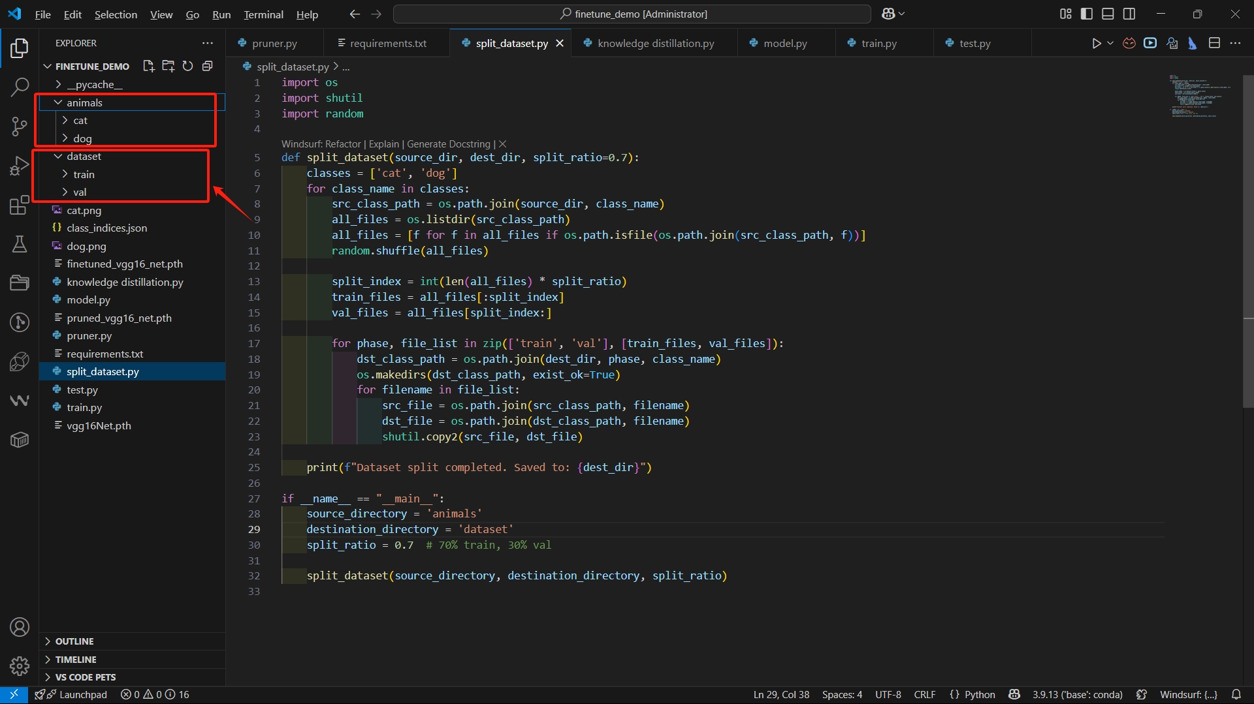Open the Accounts menu
The image size is (1254, 704).
20,627
